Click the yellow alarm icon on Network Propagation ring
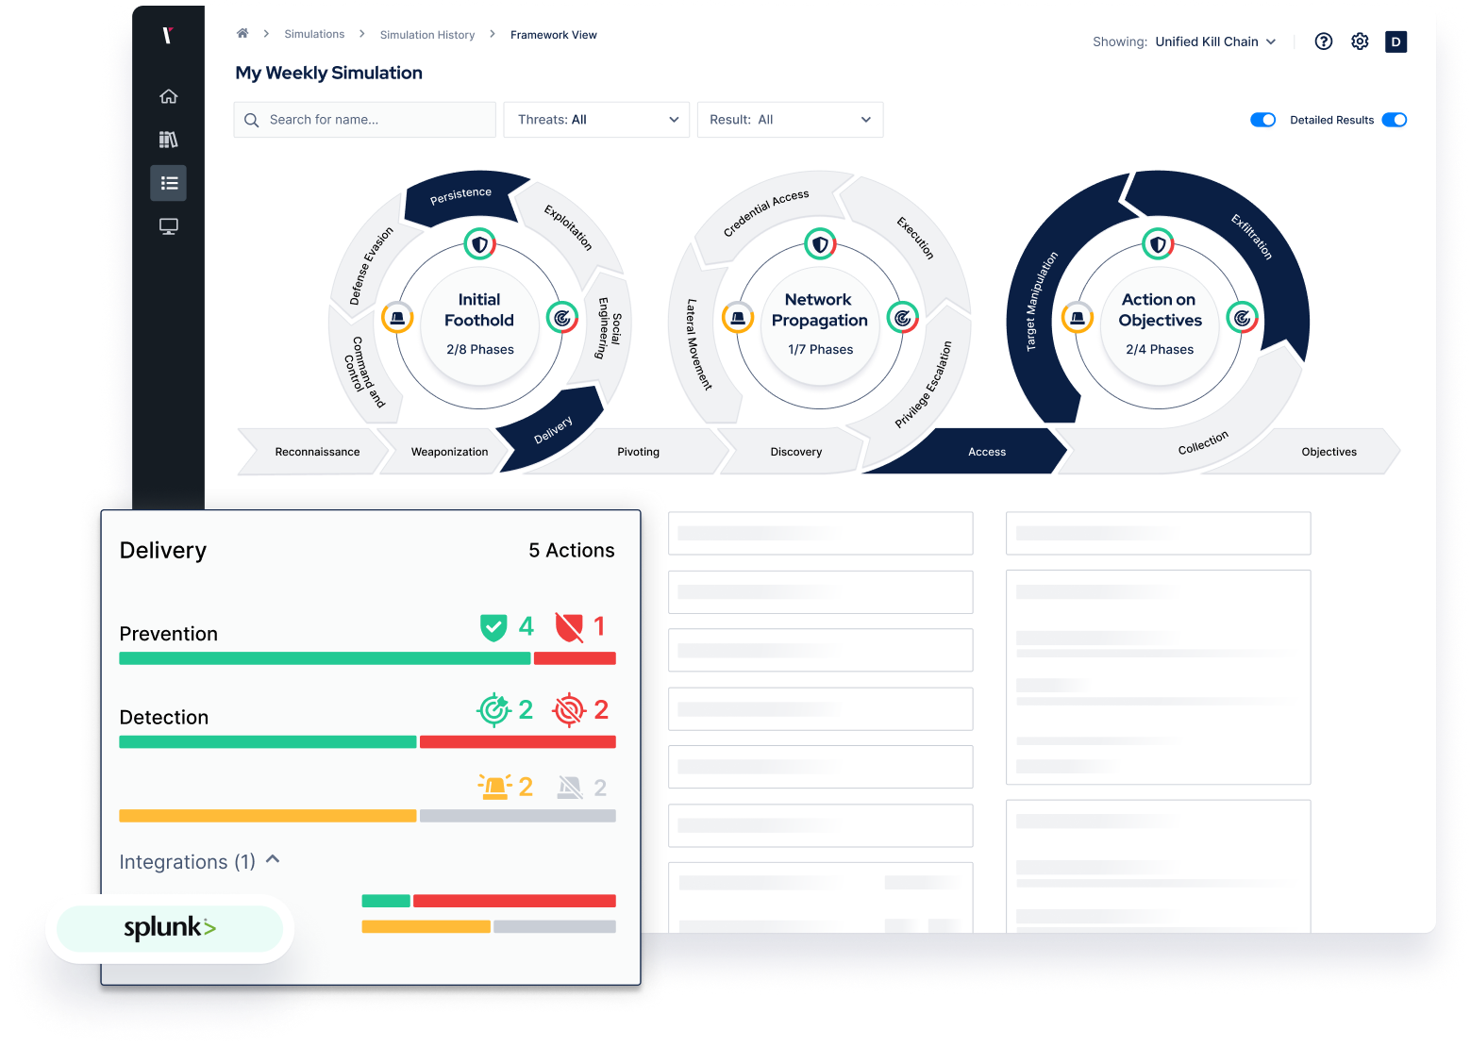 tap(738, 318)
